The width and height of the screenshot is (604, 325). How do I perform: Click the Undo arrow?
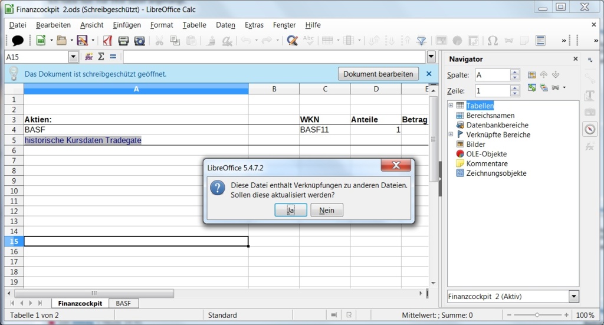(245, 40)
